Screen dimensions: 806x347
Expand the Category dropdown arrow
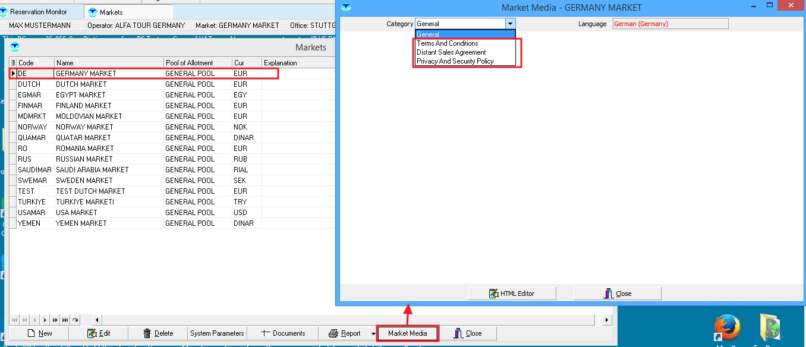tap(510, 24)
